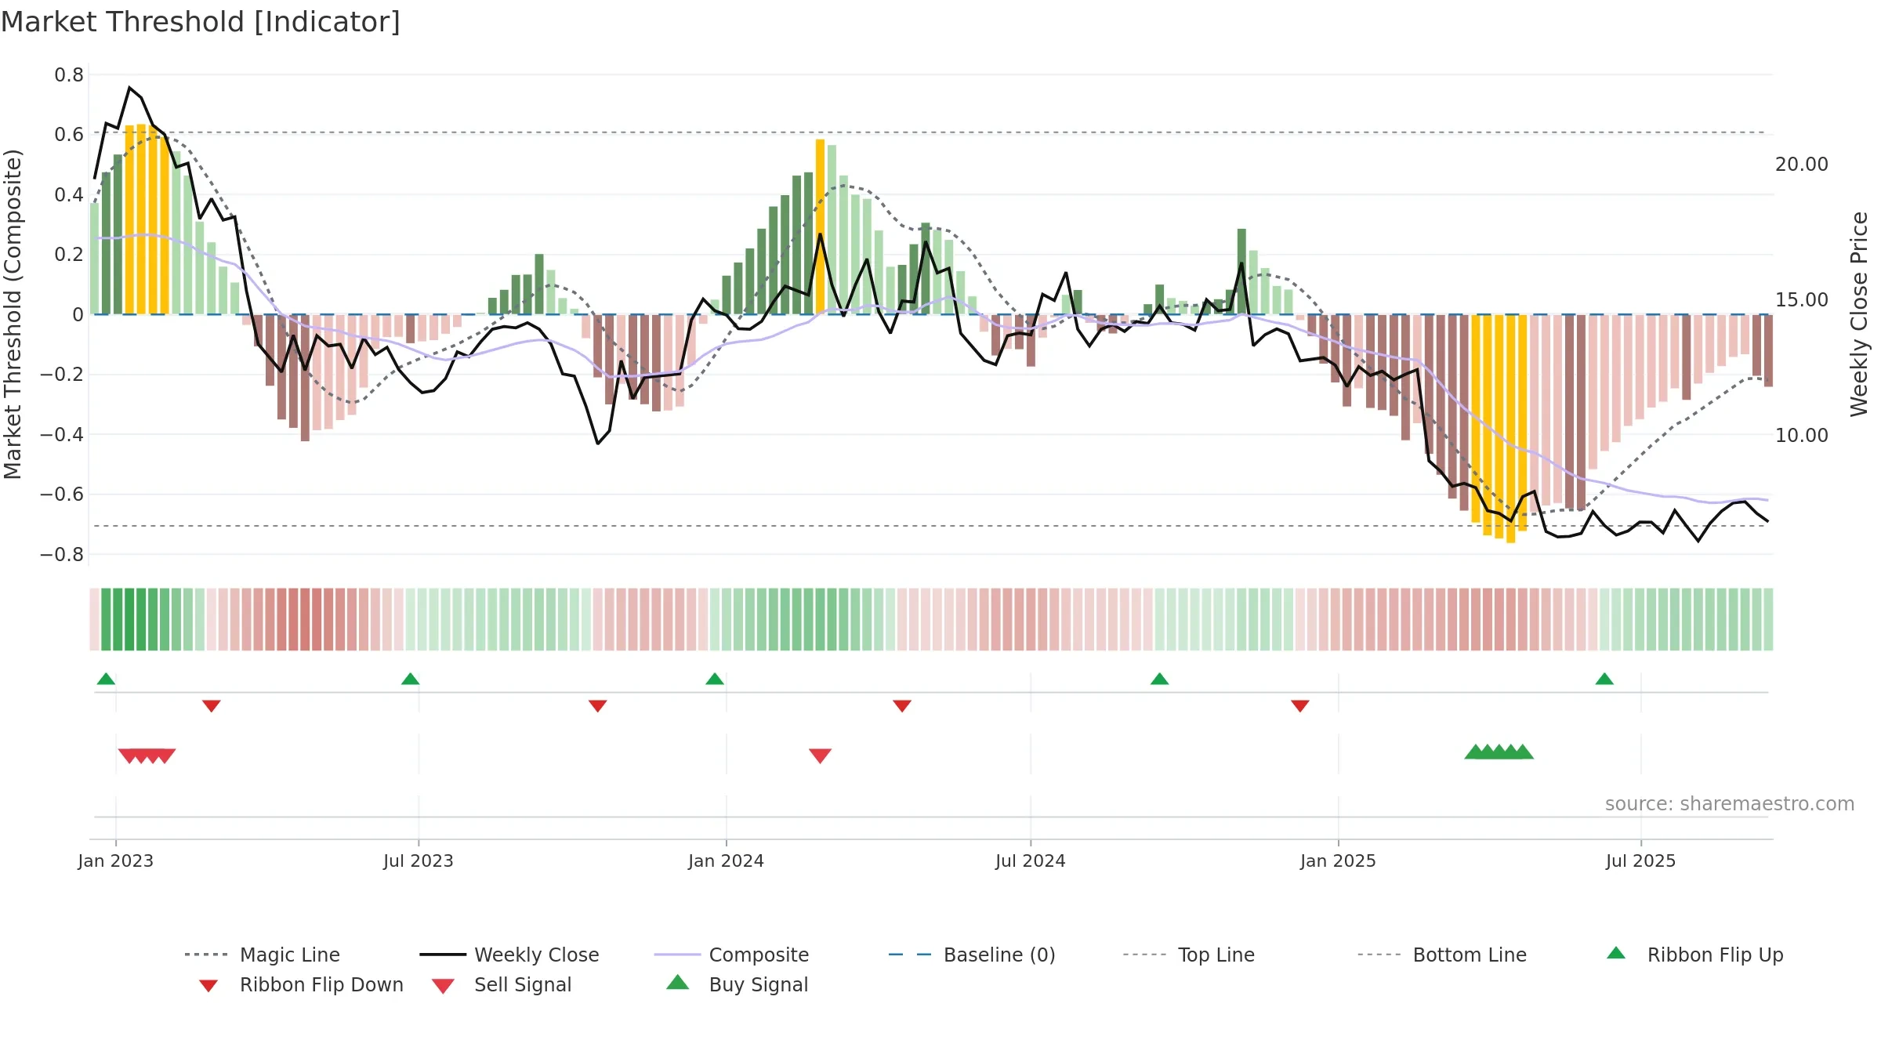Click the source: sharemaestro.com text
Image resolution: width=1881 pixels, height=1058 pixels.
(1730, 804)
